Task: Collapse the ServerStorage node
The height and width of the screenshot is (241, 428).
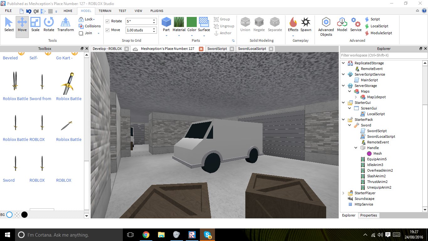Action: pos(343,86)
